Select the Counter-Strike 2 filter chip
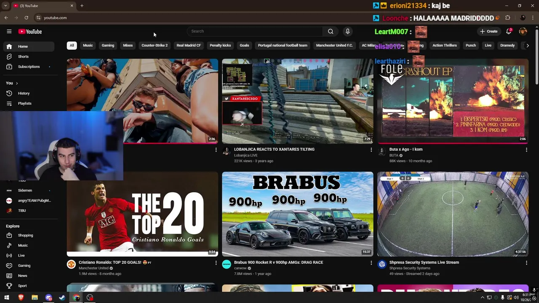The image size is (539, 303). 155,45
